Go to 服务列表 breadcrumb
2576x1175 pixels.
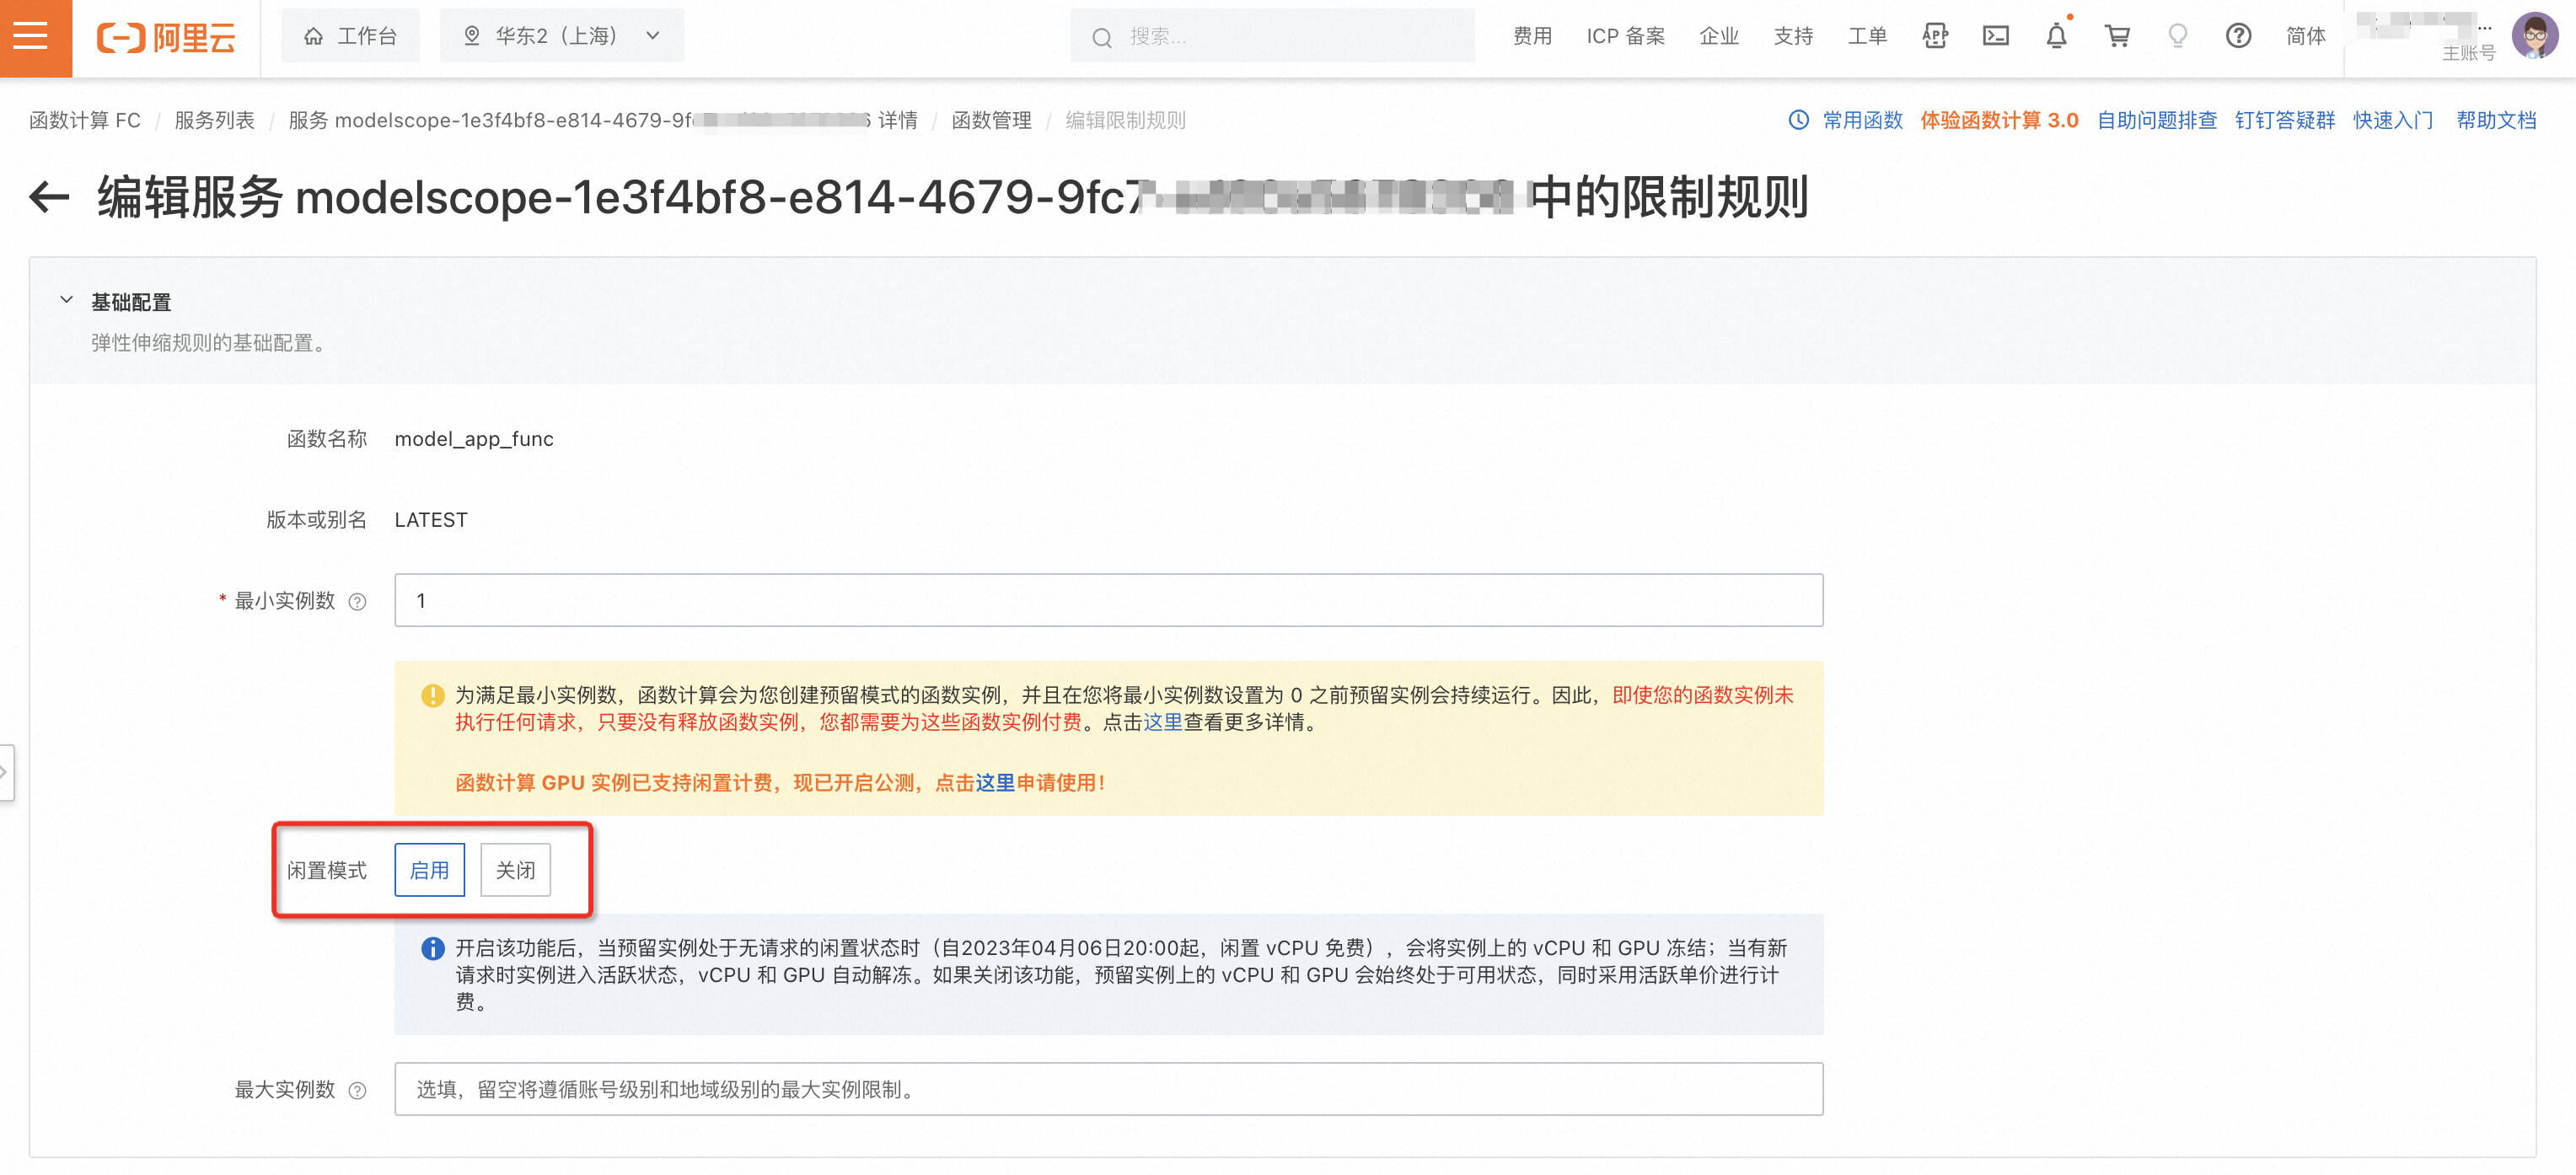pos(214,120)
